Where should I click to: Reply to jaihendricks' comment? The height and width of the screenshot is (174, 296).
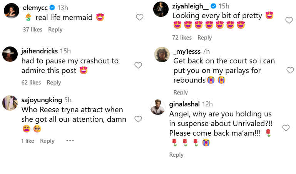[54, 83]
